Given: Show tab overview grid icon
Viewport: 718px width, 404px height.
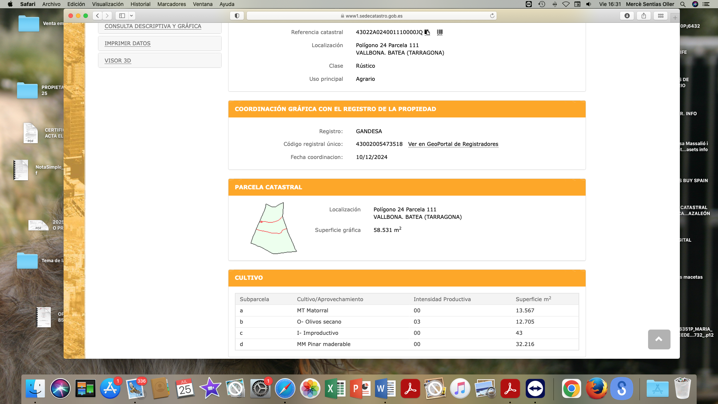Looking at the screenshot, I should pyautogui.click(x=661, y=16).
